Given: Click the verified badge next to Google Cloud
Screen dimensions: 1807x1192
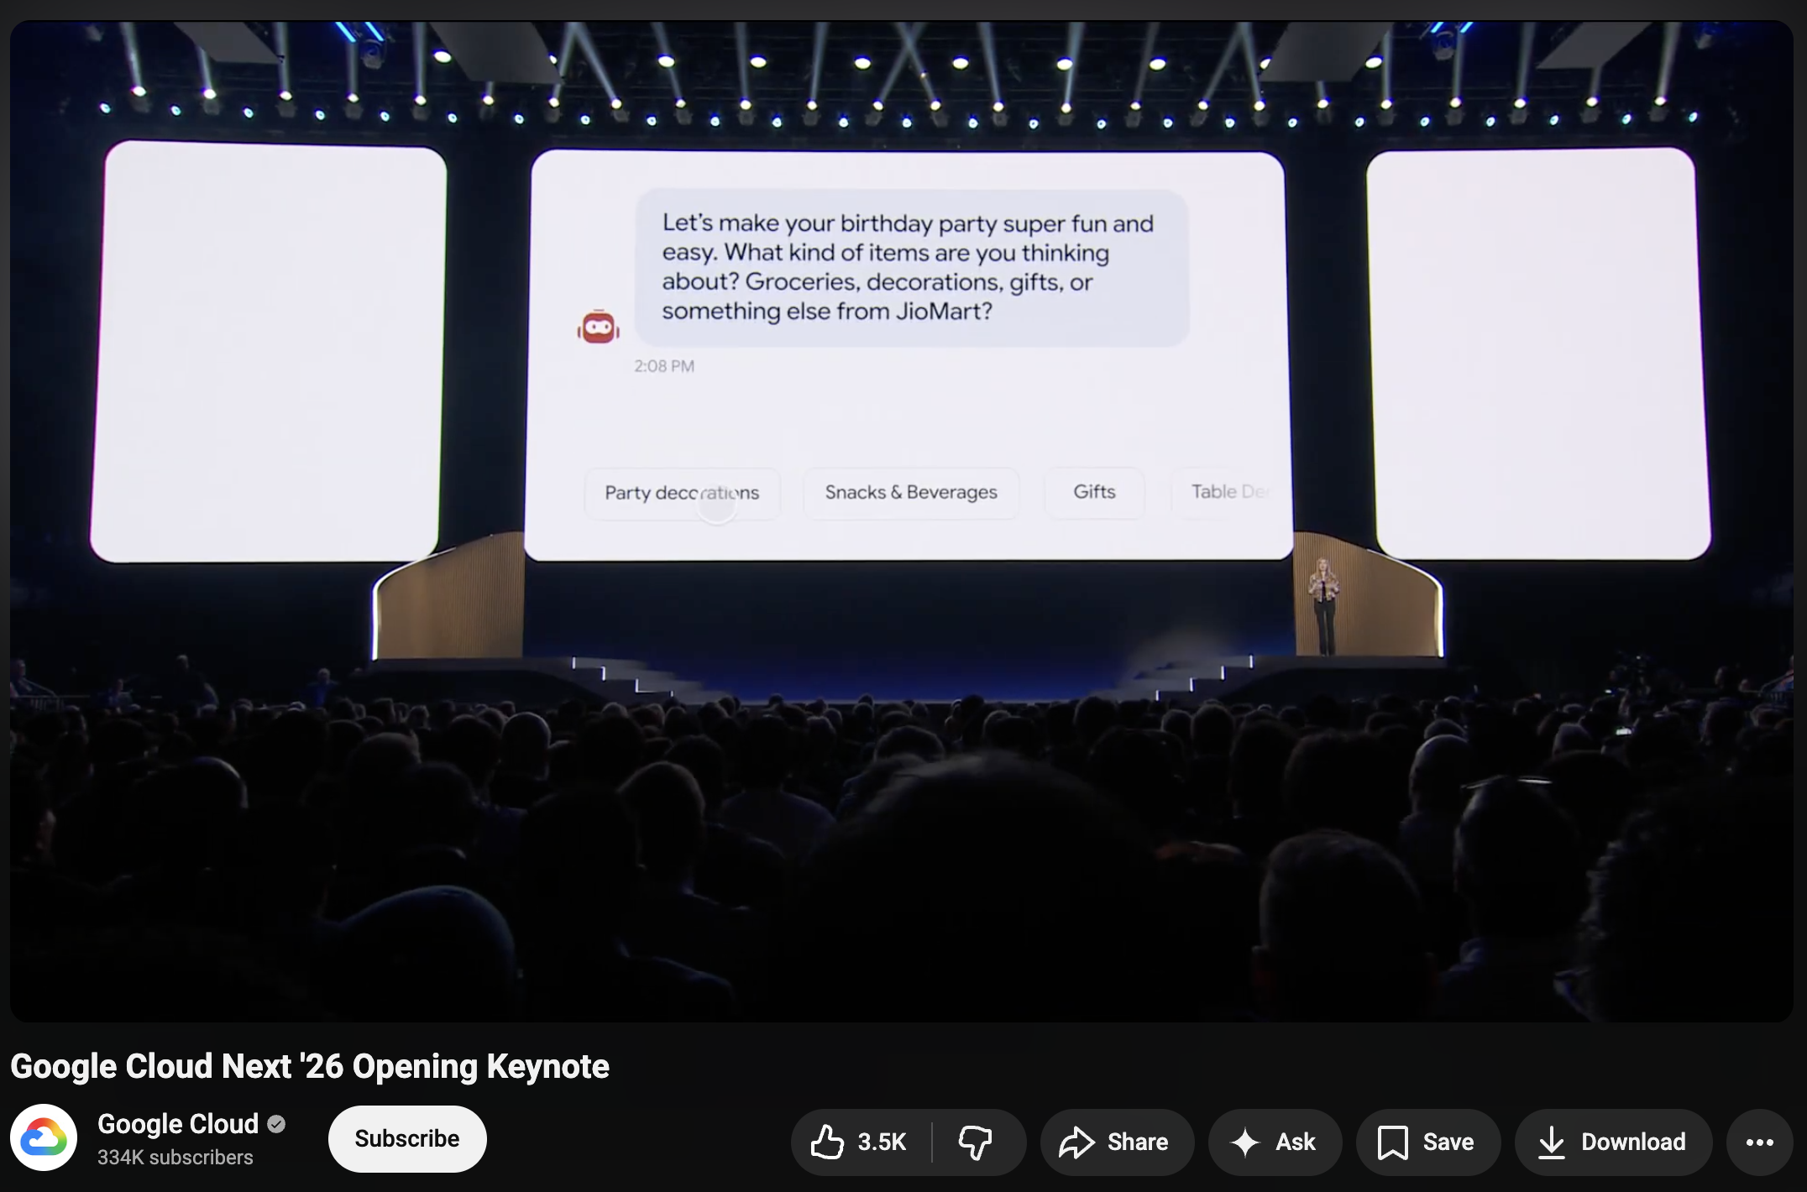Looking at the screenshot, I should click(x=276, y=1124).
